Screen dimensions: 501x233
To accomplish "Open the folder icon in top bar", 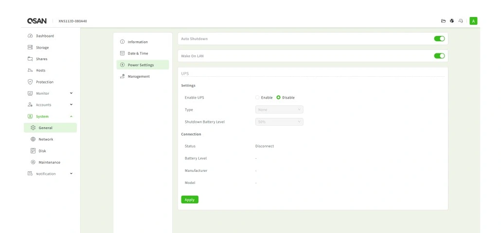I will (443, 21).
